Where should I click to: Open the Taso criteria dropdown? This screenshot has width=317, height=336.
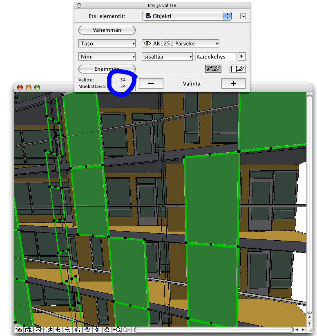107,44
